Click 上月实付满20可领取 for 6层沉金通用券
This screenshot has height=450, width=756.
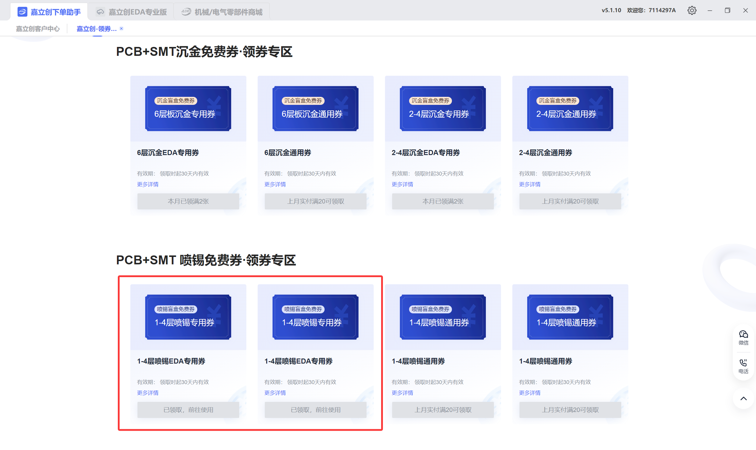coord(315,201)
